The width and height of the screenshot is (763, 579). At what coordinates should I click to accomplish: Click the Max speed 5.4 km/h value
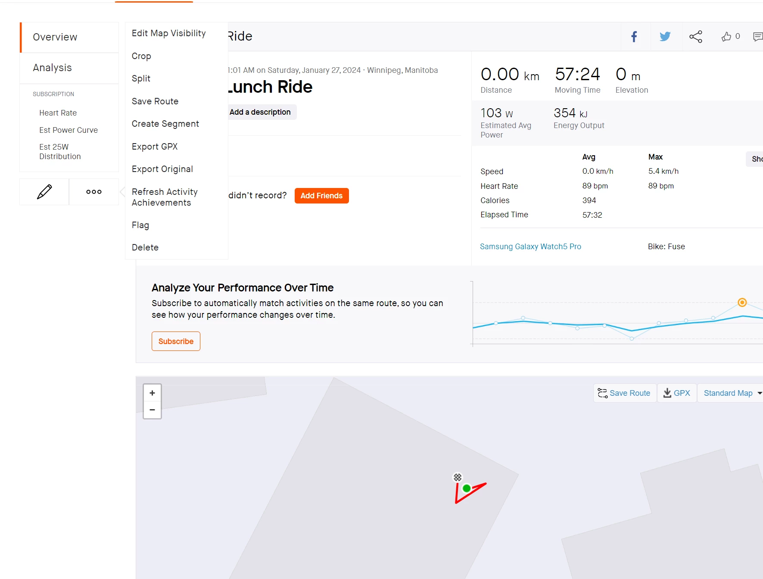click(663, 171)
